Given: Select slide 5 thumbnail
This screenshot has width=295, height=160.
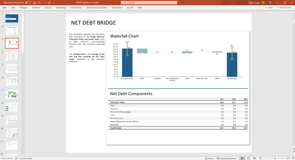Looking at the screenshot, I should coord(12,69).
